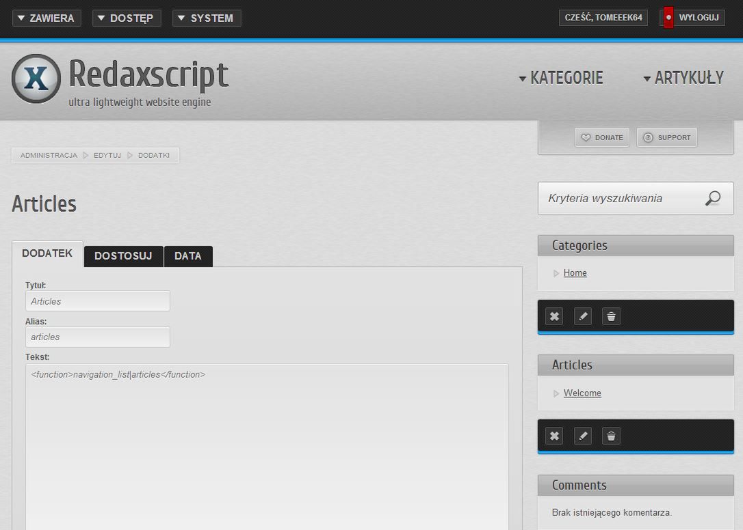This screenshot has height=530, width=743.
Task: Click the Support button
Action: pyautogui.click(x=666, y=137)
